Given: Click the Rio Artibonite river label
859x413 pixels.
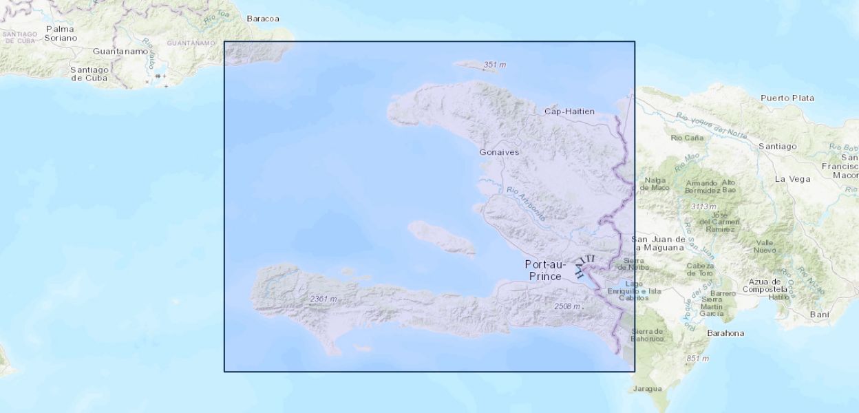Looking at the screenshot, I should [526, 204].
